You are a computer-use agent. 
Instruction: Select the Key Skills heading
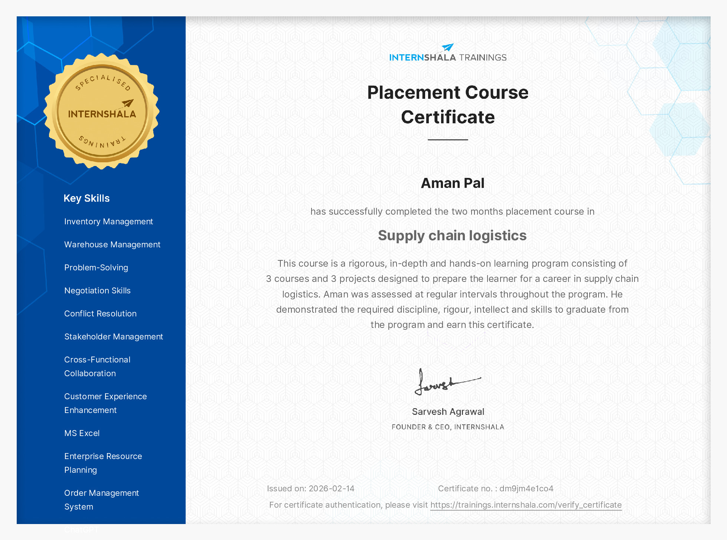point(87,198)
